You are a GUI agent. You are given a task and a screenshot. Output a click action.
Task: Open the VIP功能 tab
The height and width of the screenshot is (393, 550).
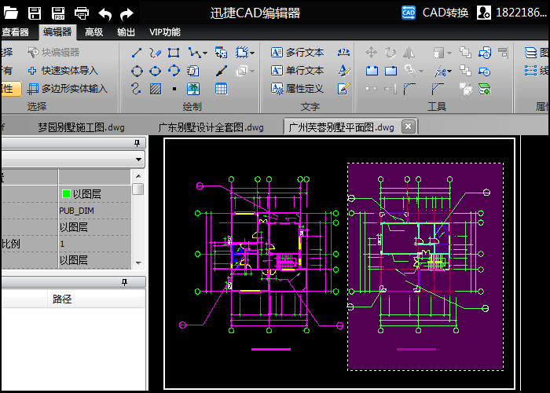(165, 32)
